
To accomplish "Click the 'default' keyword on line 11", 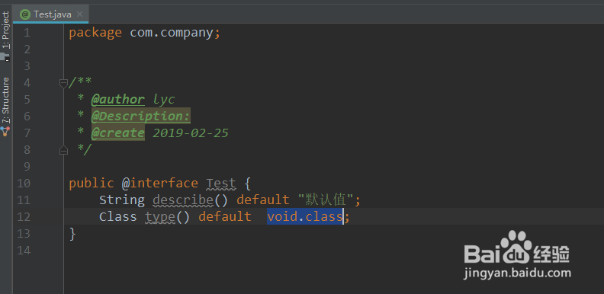I will [x=262, y=200].
